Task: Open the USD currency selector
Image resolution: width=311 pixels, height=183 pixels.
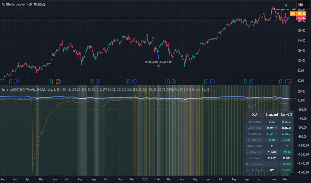Action: pos(303,5)
